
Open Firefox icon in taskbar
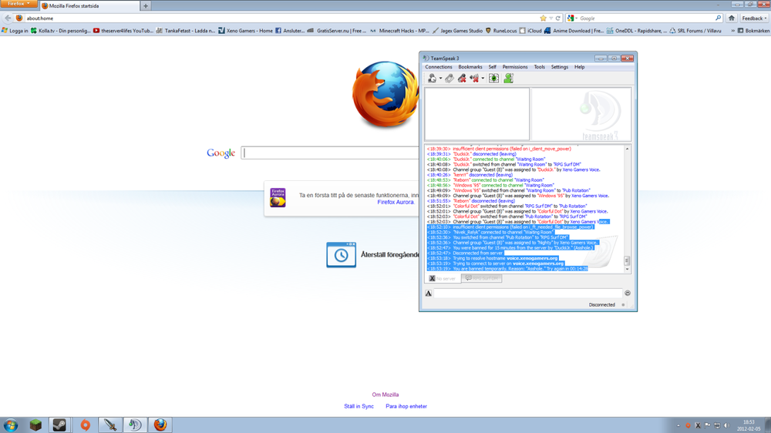(x=160, y=425)
